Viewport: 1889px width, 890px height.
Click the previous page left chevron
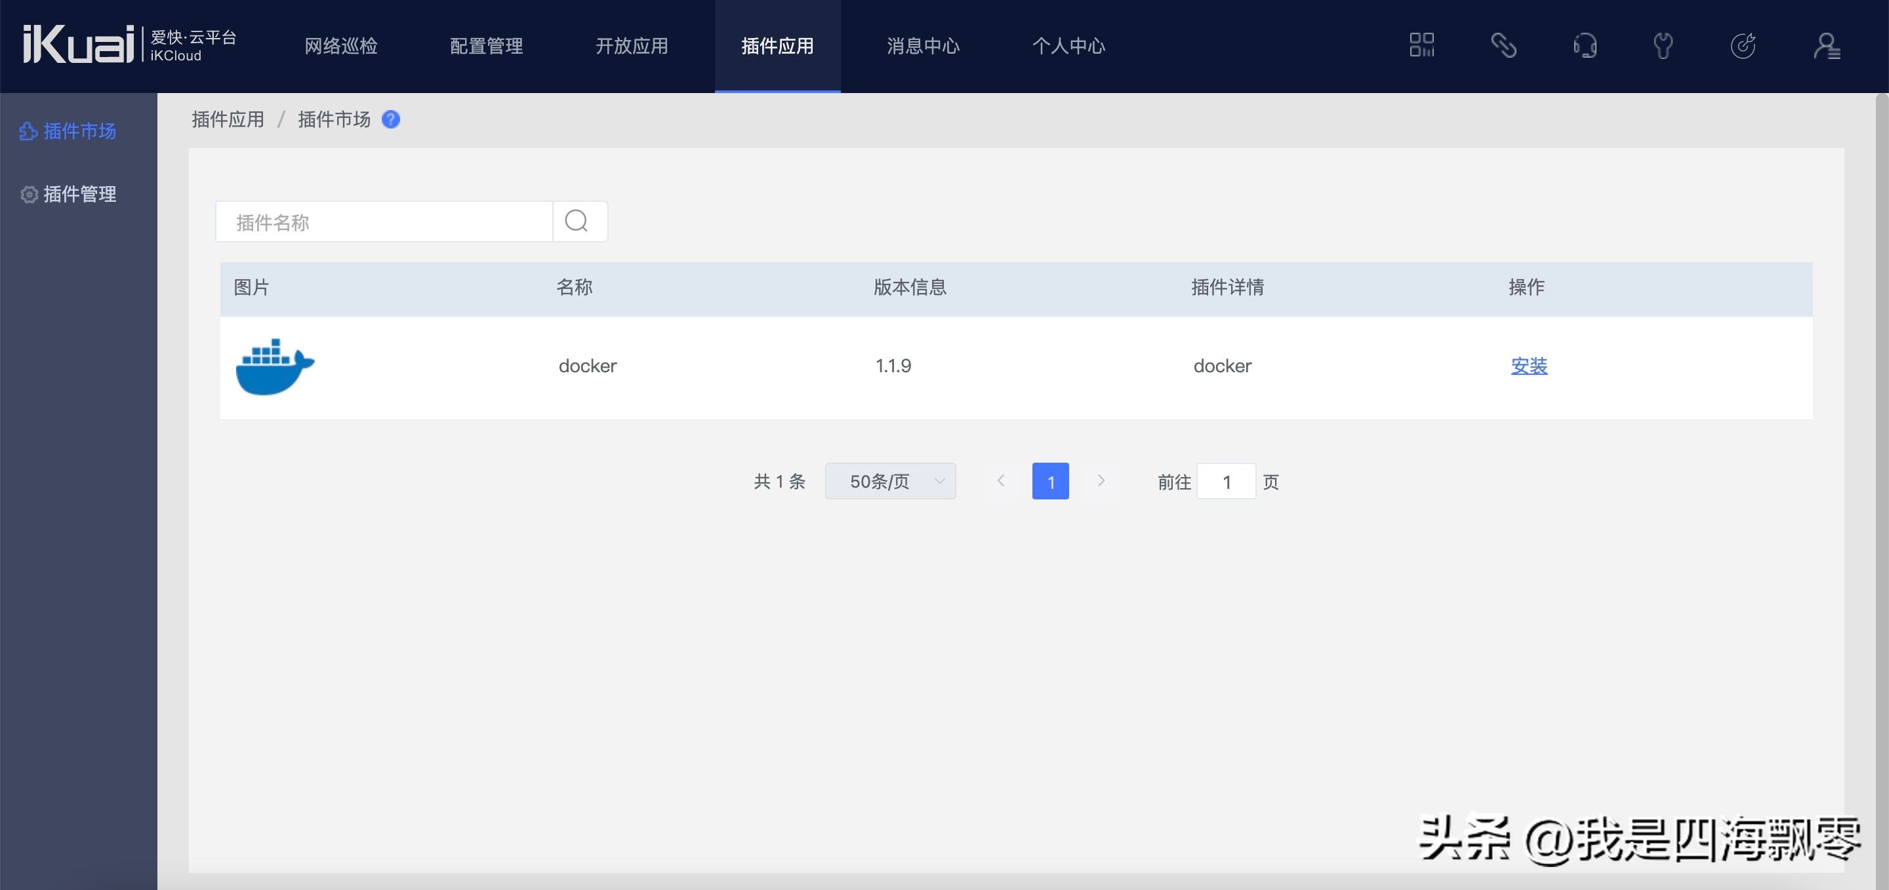coord(1001,481)
